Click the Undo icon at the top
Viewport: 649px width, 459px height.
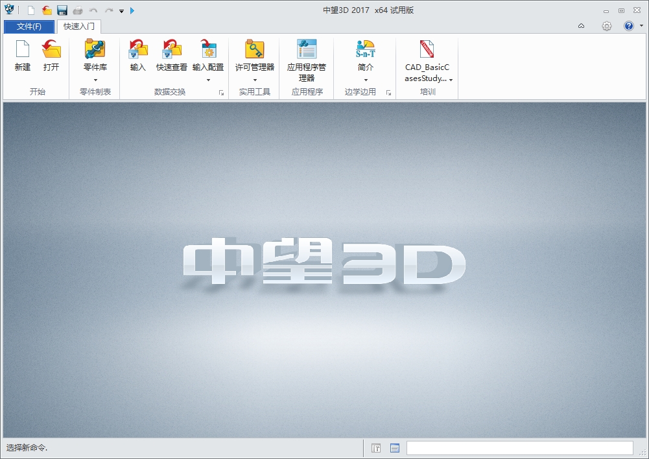93,10
